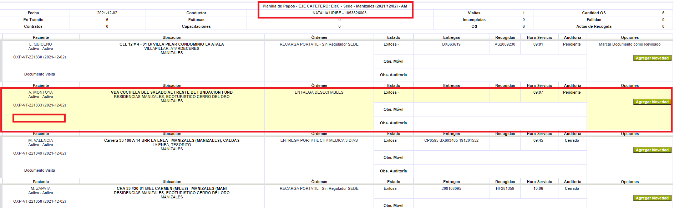Click pickup code AS2069230
674x208 pixels.
pos(505,44)
